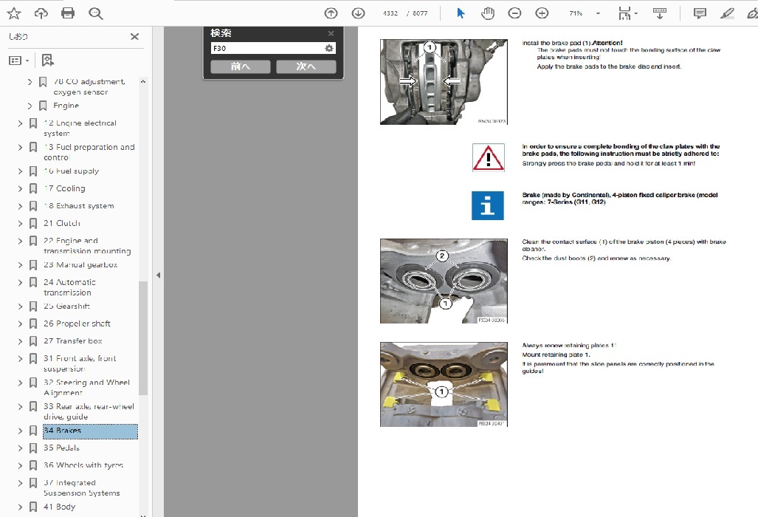The width and height of the screenshot is (758, 517).
Task: Click the scroll up arrow of bookmarks panel
Action: coord(143,82)
